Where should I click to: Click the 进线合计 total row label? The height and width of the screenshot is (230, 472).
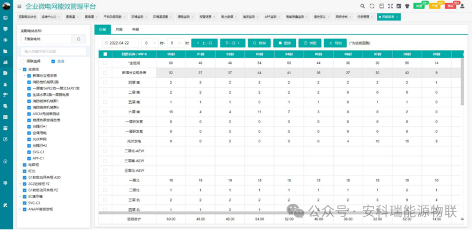[x=134, y=219]
